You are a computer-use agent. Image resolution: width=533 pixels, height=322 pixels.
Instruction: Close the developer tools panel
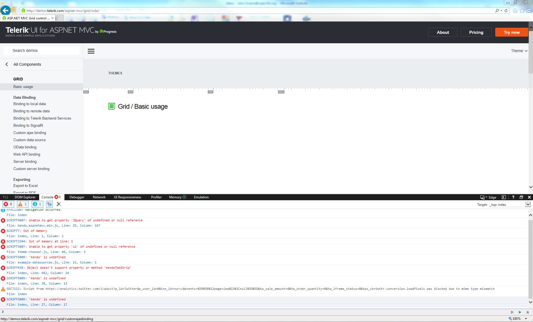pyautogui.click(x=529, y=197)
